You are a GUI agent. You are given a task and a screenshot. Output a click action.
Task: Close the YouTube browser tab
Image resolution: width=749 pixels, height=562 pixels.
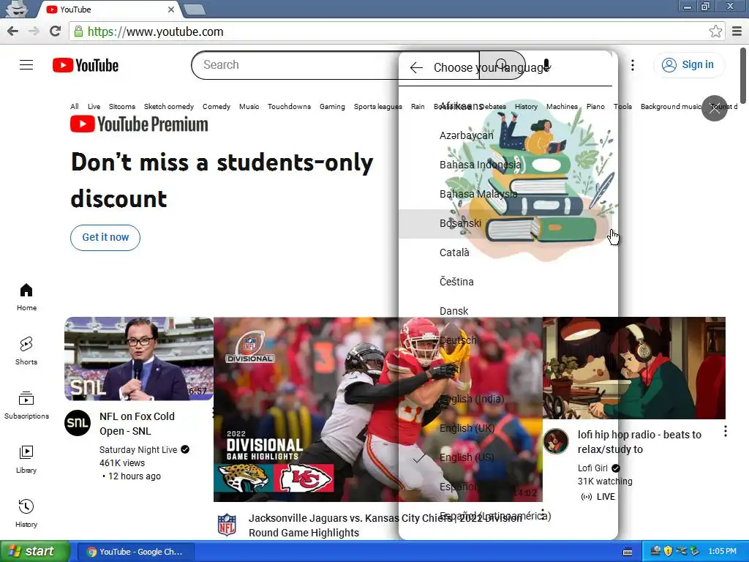[171, 10]
